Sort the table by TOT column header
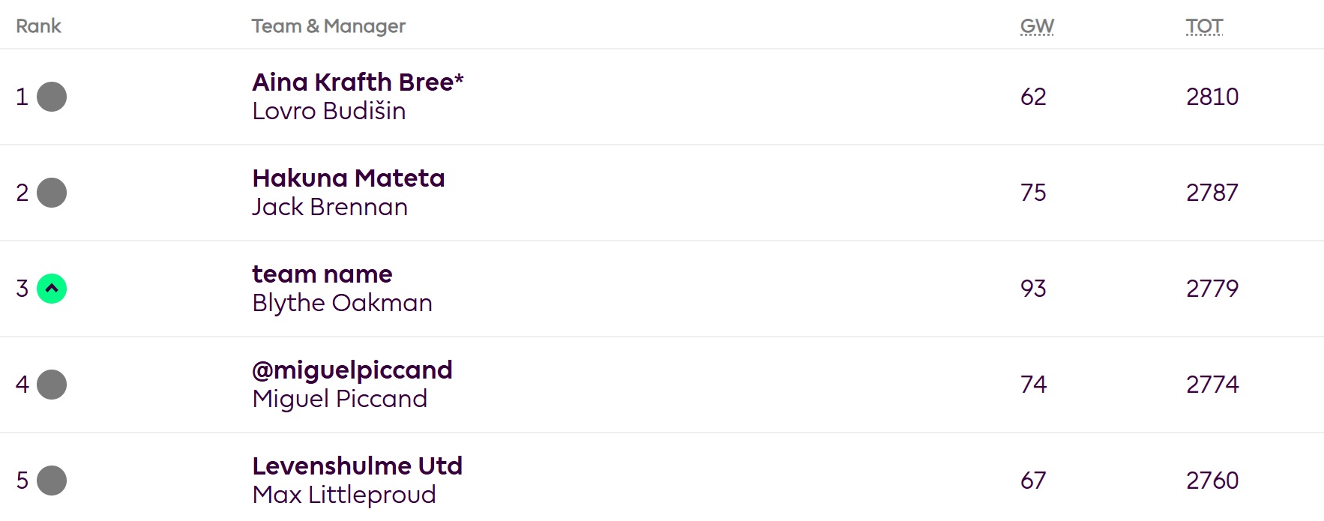 pos(1205,25)
